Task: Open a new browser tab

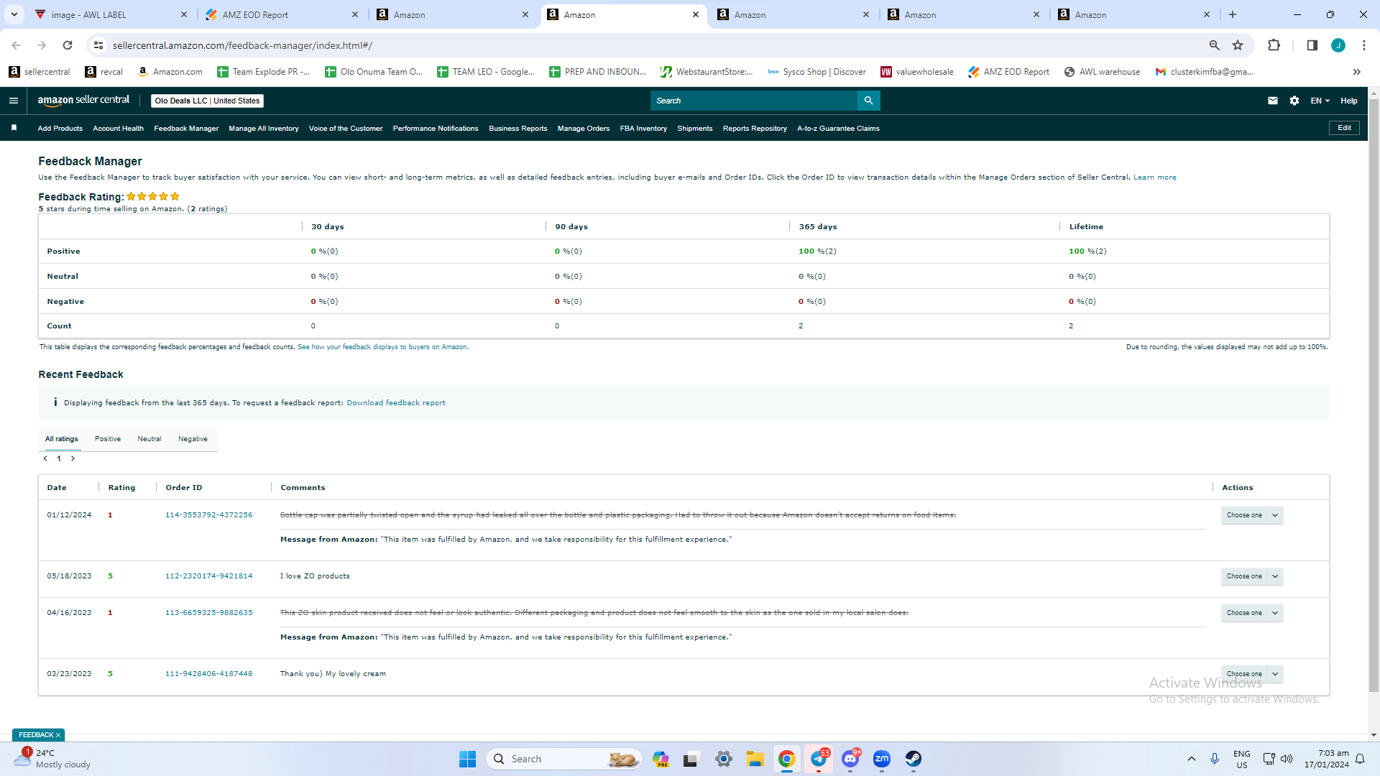Action: (1233, 14)
